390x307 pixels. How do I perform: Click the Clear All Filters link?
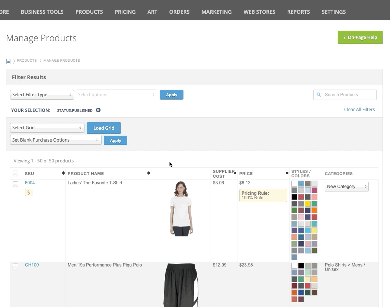pyautogui.click(x=359, y=109)
